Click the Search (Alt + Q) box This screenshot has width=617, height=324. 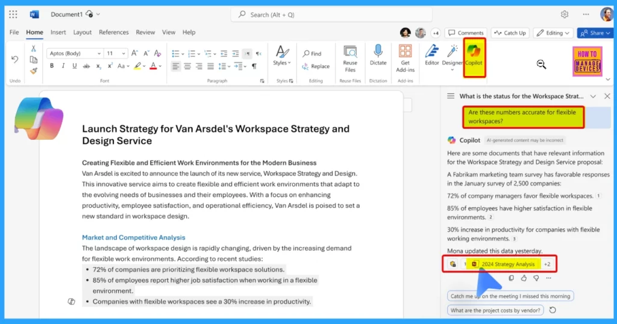coord(331,14)
